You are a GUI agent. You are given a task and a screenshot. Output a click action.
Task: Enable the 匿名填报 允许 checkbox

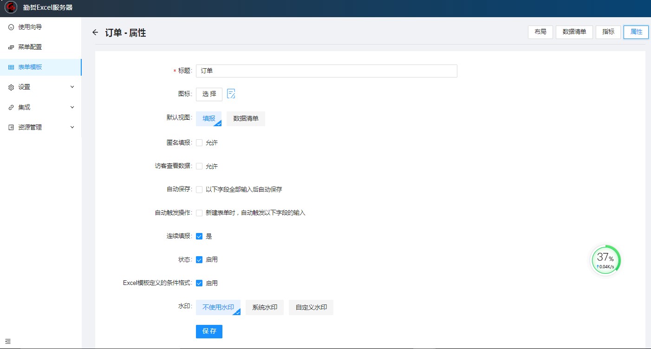[199, 143]
